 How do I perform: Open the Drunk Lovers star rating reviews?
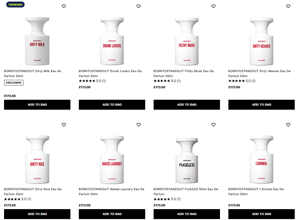[93, 81]
